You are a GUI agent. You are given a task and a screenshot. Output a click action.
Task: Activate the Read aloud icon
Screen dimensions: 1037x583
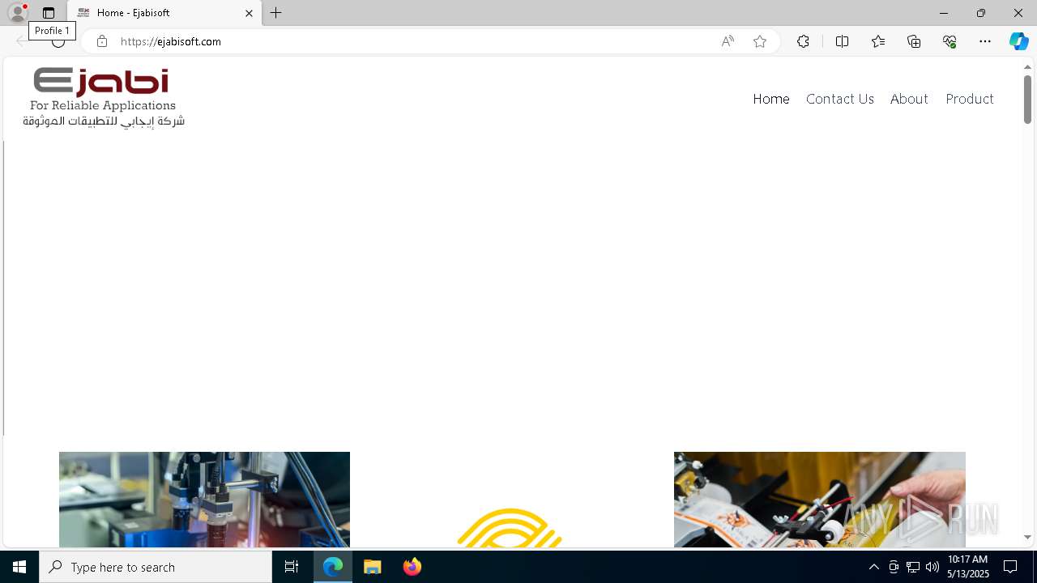pyautogui.click(x=728, y=41)
